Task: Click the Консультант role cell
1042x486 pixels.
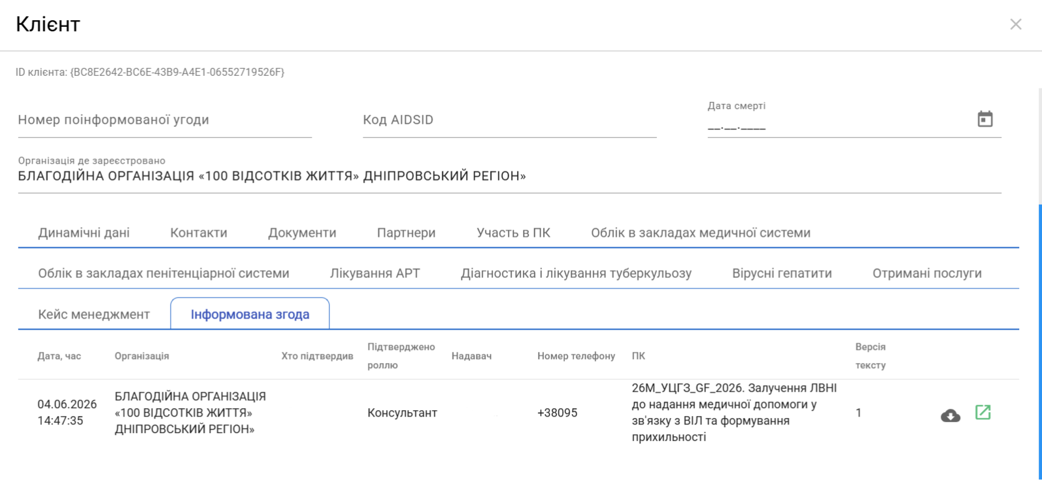Action: (x=402, y=413)
